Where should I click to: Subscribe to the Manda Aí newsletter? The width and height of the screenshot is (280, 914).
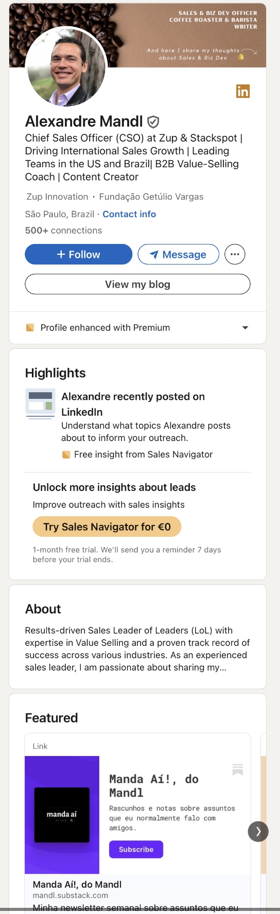[x=136, y=849]
